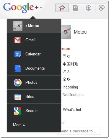Select Calendar from the dropdown menu
109x138 pixels.
point(34,54)
